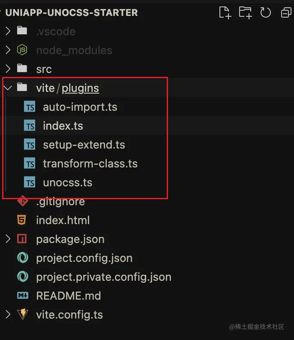The height and width of the screenshot is (340, 294).
Task: Open auto-import.ts file
Action: tap(80, 107)
